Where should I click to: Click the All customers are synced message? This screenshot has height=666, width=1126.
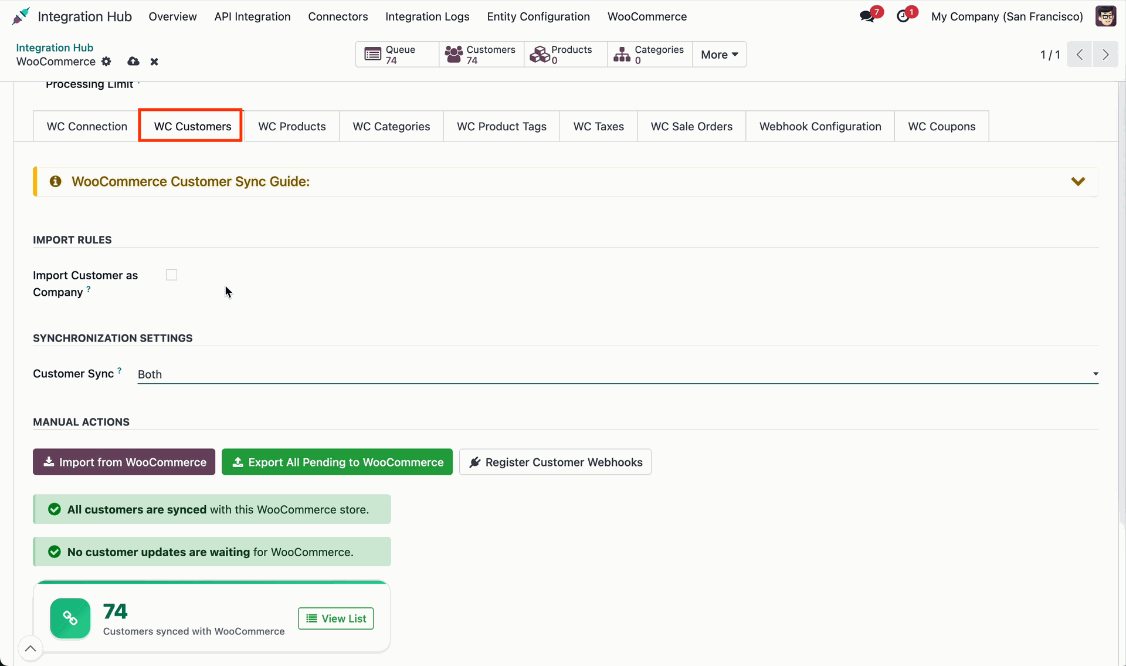[212, 509]
